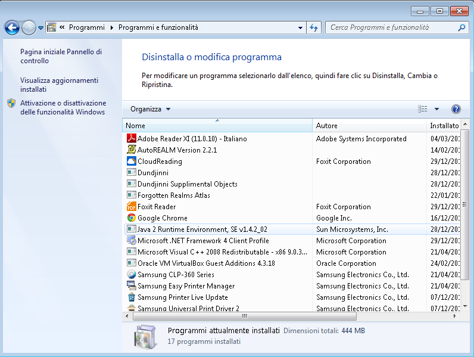This screenshot has height=357, width=474.
Task: Open help with the blue question mark
Action: tap(456, 109)
